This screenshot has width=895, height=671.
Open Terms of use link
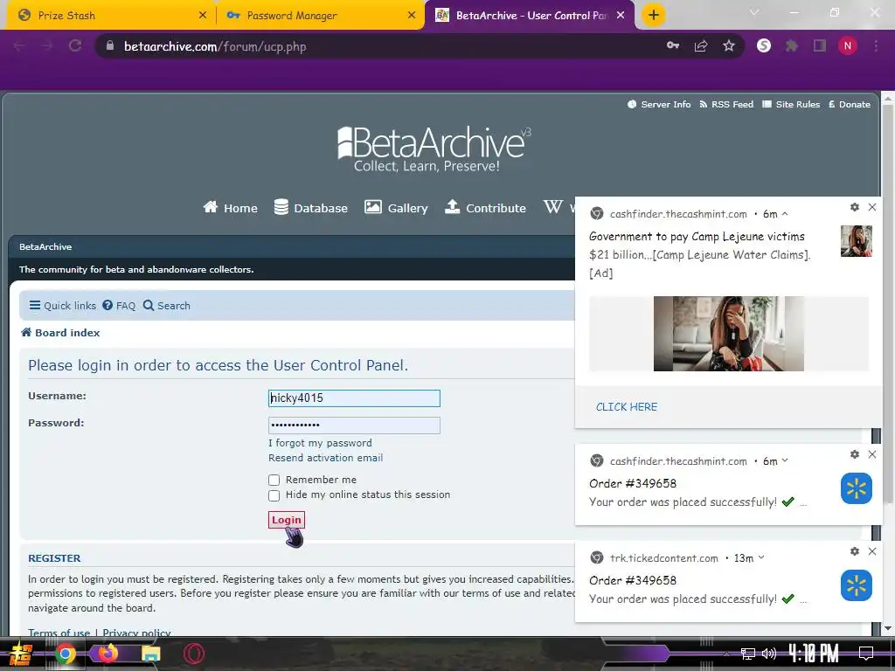59,633
